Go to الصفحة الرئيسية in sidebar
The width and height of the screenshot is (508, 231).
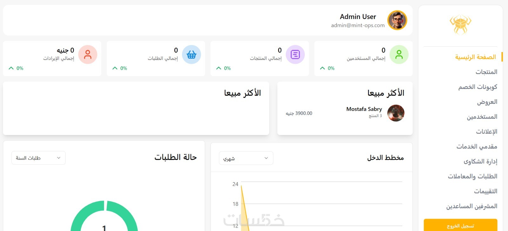(475, 57)
